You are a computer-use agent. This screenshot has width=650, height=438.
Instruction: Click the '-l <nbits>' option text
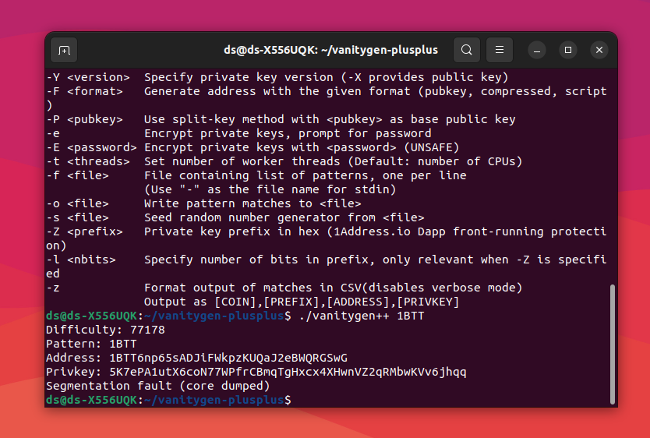pos(81,260)
